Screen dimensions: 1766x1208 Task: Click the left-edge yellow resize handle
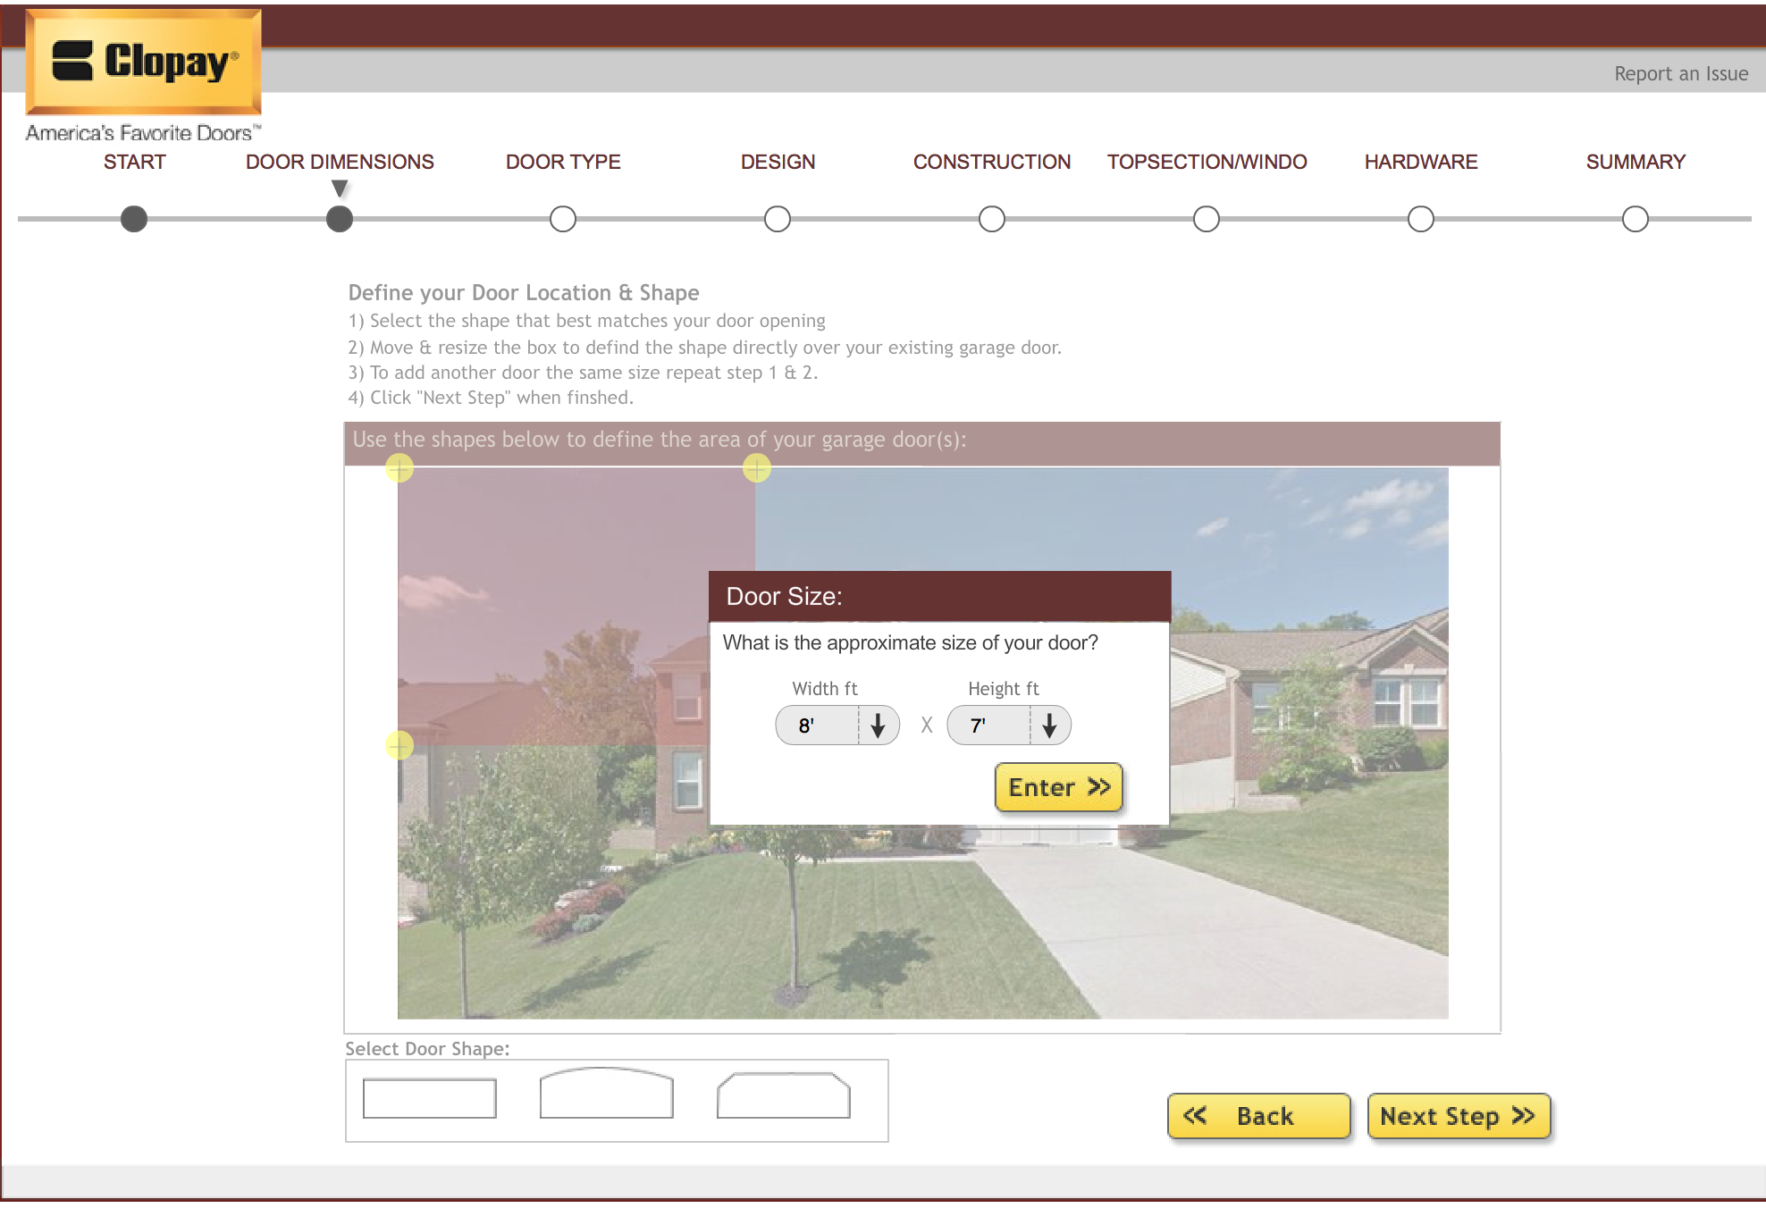coord(399,745)
